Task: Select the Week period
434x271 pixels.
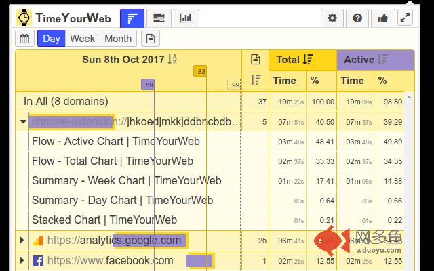Action: tap(82, 39)
